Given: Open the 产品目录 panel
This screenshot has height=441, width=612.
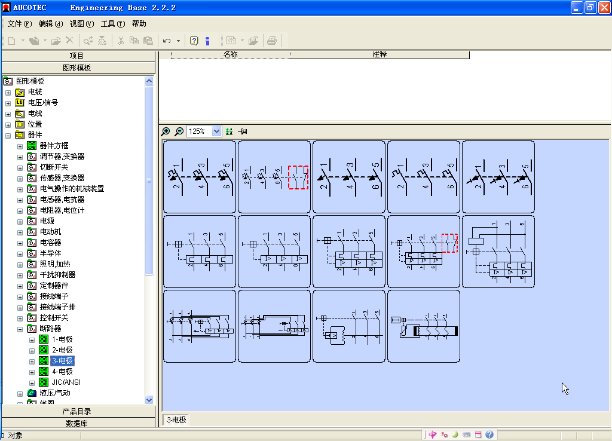Looking at the screenshot, I should click(x=78, y=411).
